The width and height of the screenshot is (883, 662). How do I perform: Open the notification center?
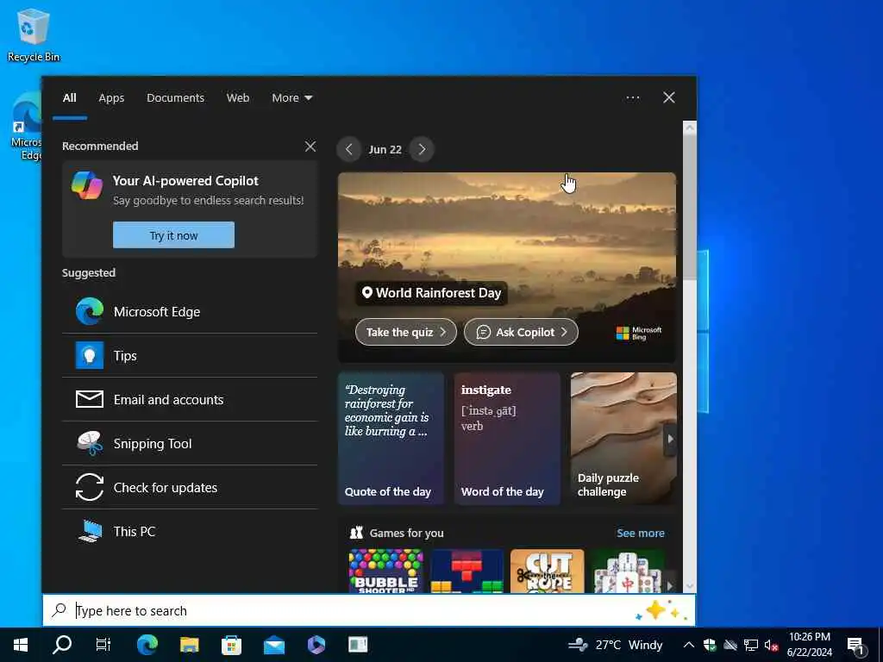point(856,646)
